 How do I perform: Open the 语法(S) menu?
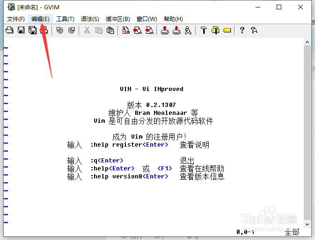[x=90, y=19]
